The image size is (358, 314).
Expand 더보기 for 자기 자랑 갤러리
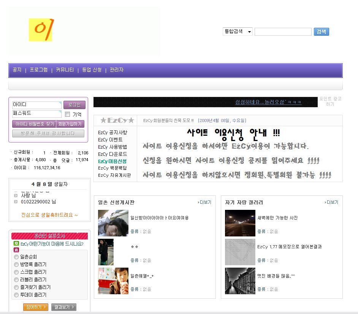click(331, 203)
